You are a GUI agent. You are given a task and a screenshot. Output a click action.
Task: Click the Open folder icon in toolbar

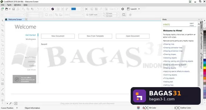click(7, 9)
